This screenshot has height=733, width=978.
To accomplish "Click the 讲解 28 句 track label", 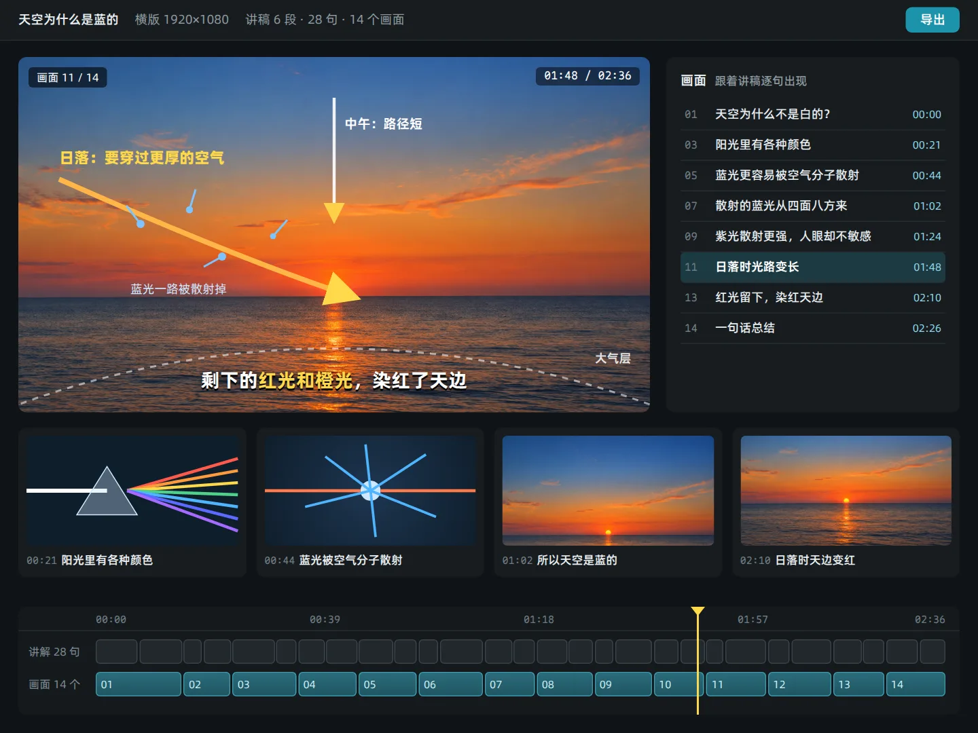I will (54, 652).
